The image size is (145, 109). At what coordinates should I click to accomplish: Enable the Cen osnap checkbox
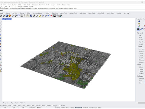click(17, 106)
